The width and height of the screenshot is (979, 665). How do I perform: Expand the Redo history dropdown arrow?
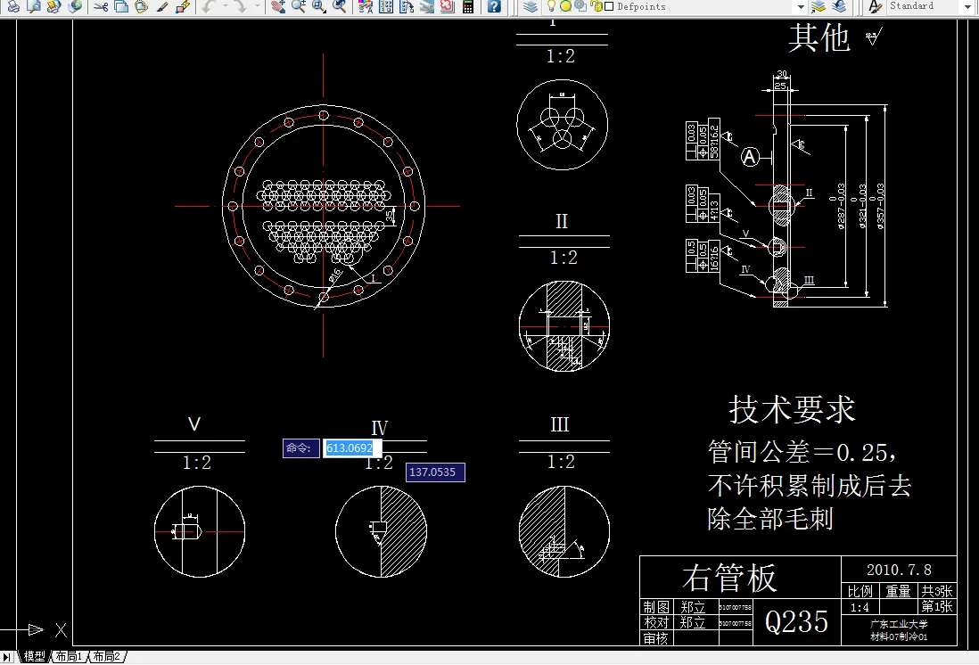(x=258, y=7)
